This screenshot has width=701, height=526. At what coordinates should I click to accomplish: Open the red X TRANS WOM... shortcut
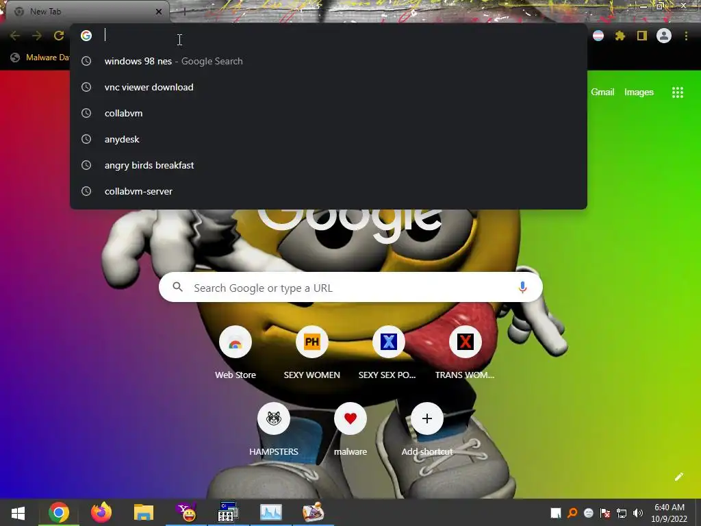465,353
